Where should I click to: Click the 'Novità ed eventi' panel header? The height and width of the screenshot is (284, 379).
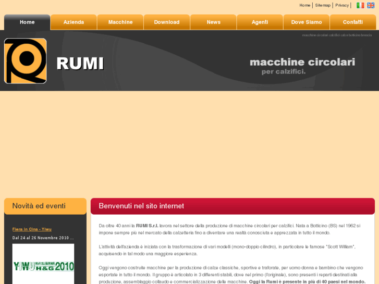click(x=45, y=206)
